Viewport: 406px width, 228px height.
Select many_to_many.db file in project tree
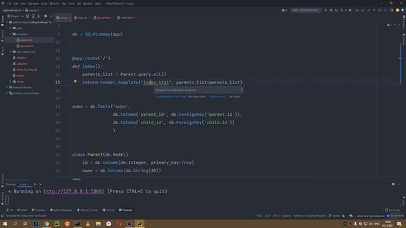pos(27,70)
